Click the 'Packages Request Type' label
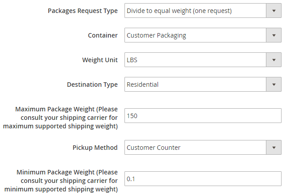The image size is (286, 195). coord(83,11)
